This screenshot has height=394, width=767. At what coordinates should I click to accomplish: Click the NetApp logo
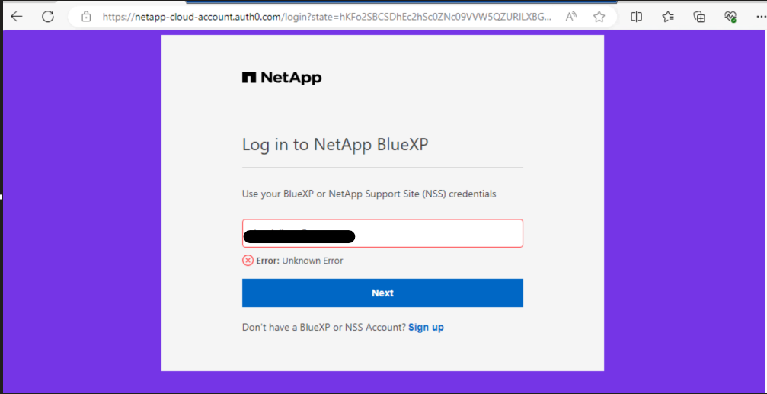(282, 78)
